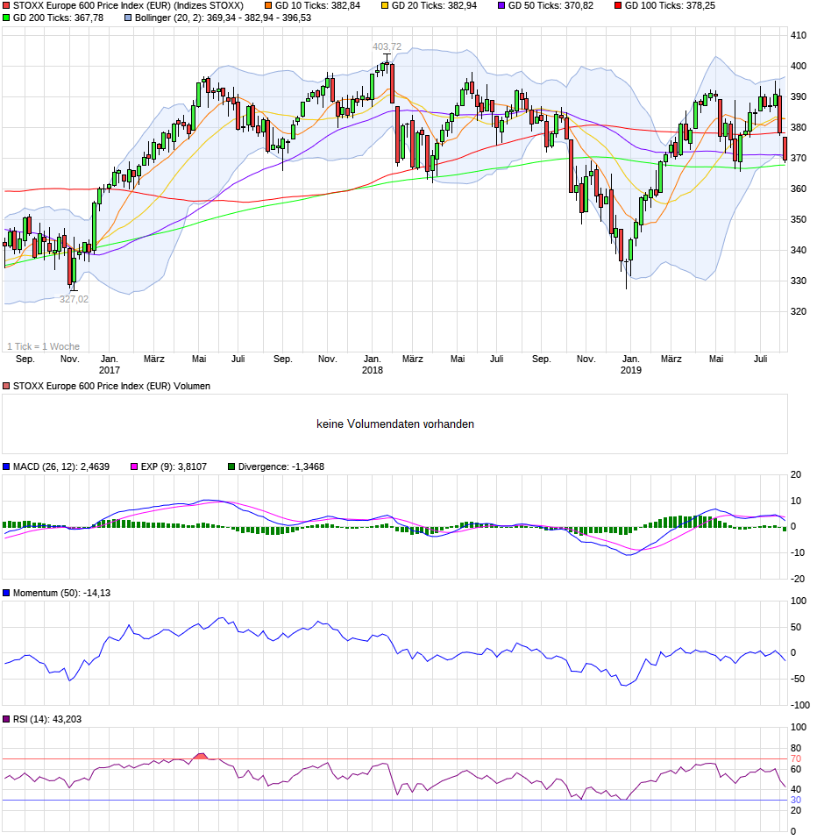Click the red RSI overbought peak marker
824x840 pixels.
pos(201,757)
